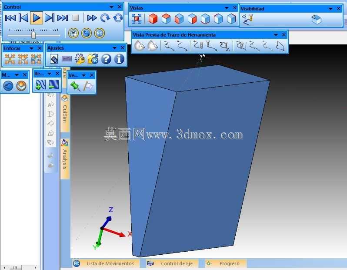This screenshot has width=347, height=270.
Task: Open the Re... panel dropdown arrow
Action: click(49, 74)
